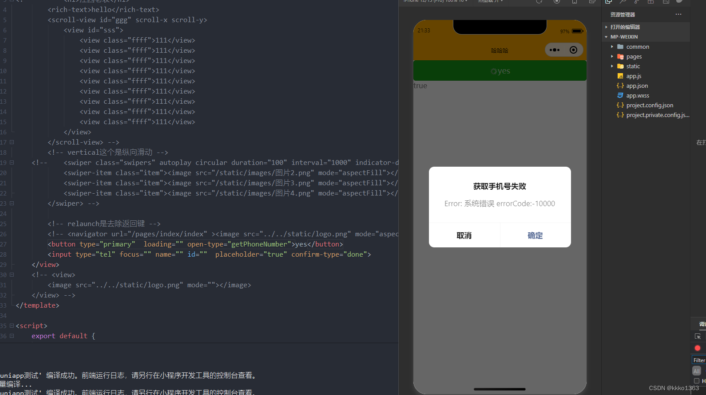Viewport: 706px width, 395px height.
Task: Click the view id="sss" code line
Action: click(93, 30)
